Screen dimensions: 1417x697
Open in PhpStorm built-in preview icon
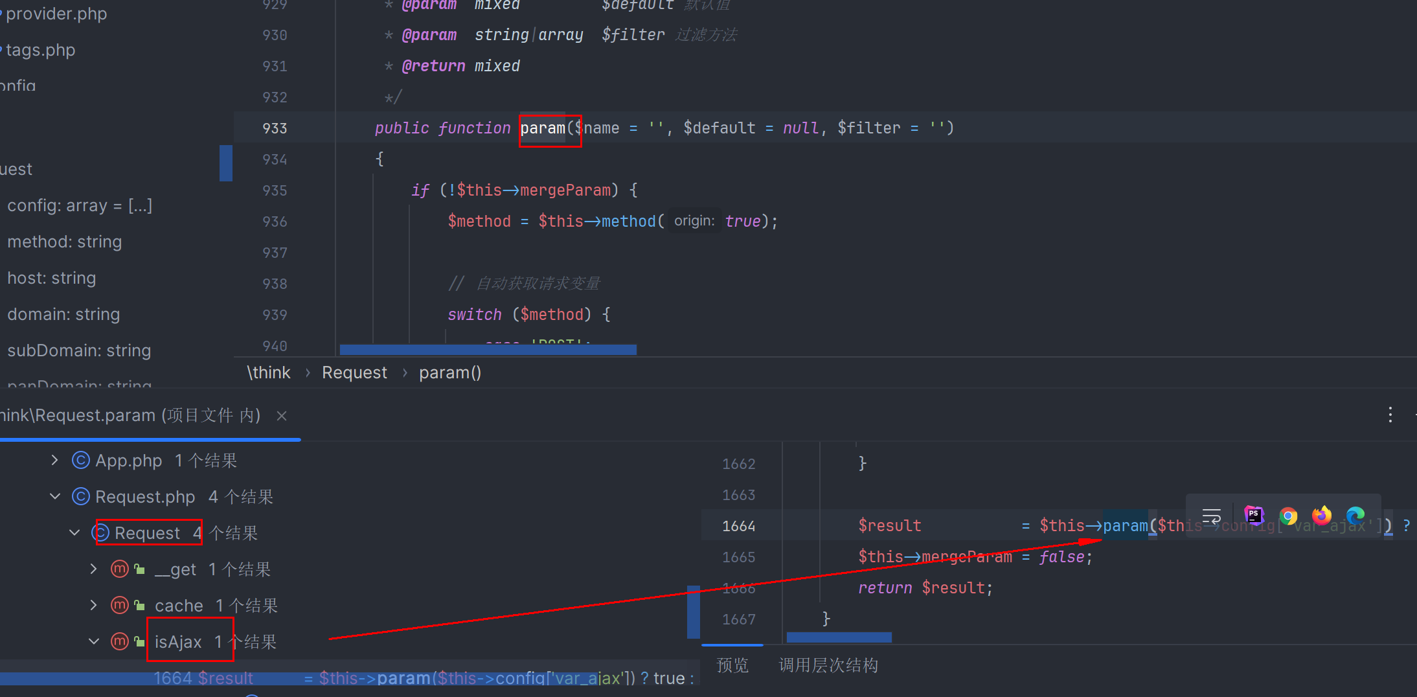1254,516
